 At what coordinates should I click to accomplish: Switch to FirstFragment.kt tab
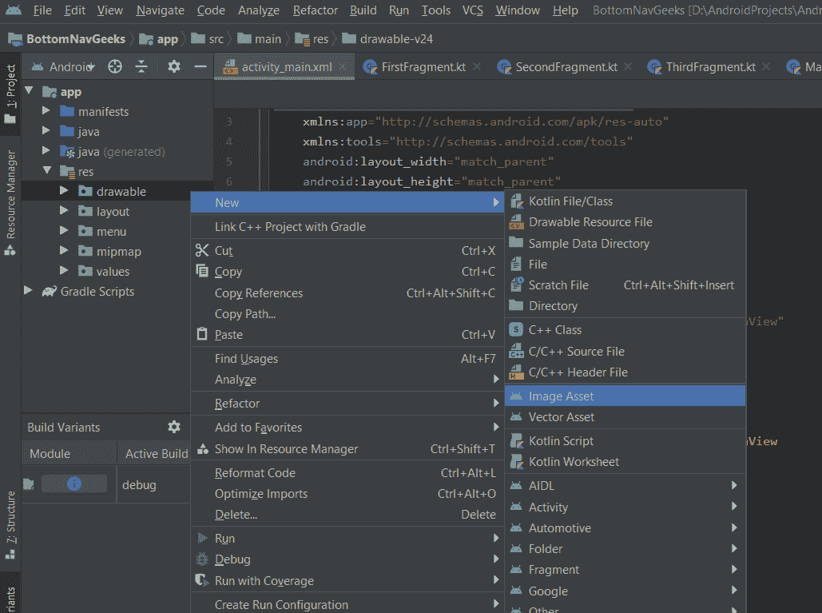(x=423, y=67)
